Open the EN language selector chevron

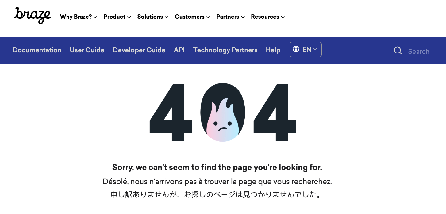point(315,50)
